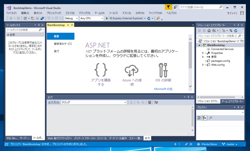This screenshot has height=151, width=250.
Task: Toggle word wrap icon in output toolbar
Action: click(156, 102)
